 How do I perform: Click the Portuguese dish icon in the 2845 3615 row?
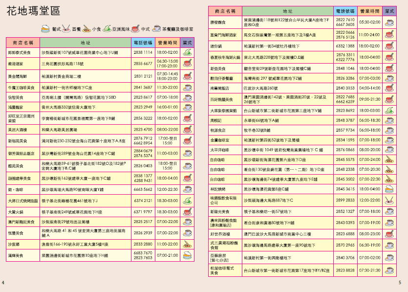tap(389, 189)
